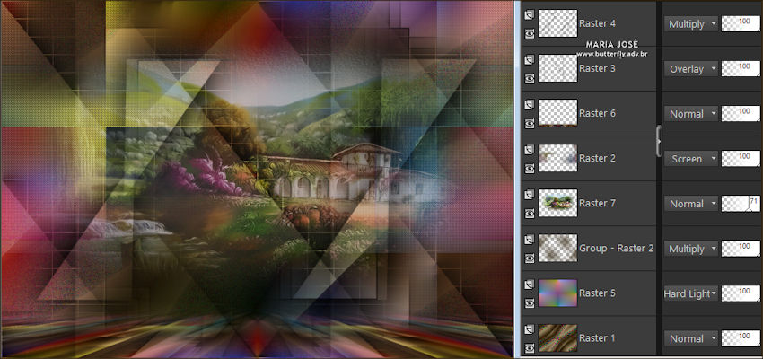Select the Raster 4 layer thumbnail
The width and height of the screenshot is (763, 359).
[x=557, y=23]
